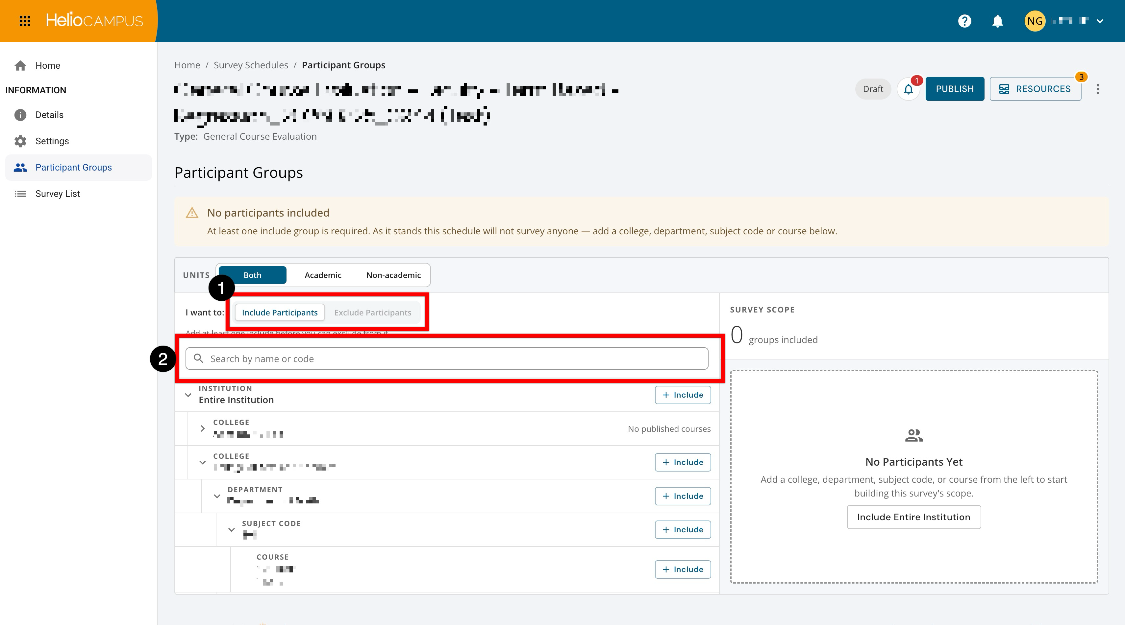Click the "No published courses" text
This screenshot has width=1125, height=625.
click(x=669, y=429)
